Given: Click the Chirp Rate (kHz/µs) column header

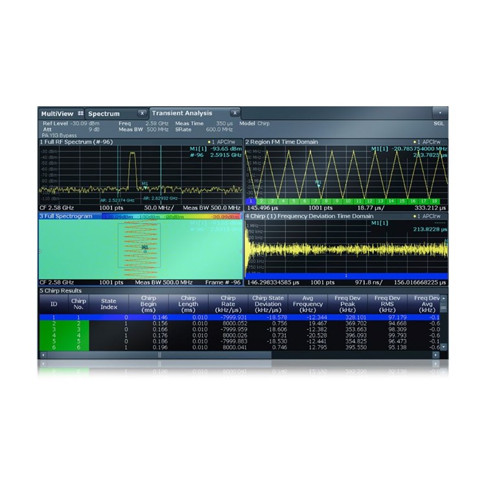Looking at the screenshot, I should click(228, 304).
